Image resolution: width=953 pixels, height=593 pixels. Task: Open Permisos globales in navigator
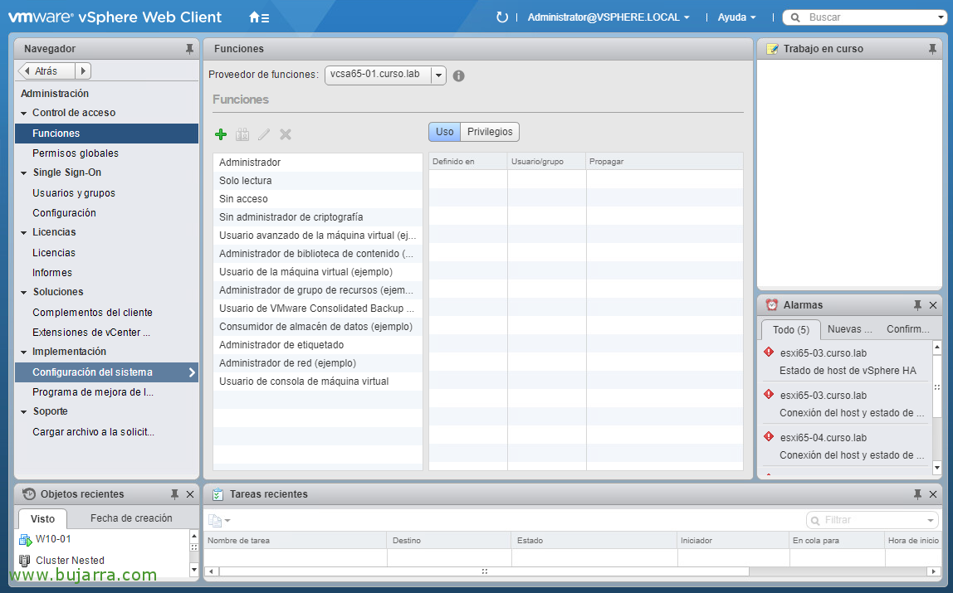pos(106,153)
